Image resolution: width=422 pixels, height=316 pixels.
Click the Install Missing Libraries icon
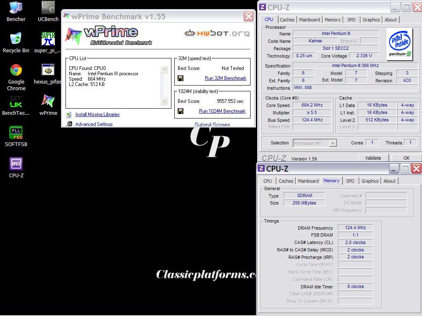(x=69, y=114)
